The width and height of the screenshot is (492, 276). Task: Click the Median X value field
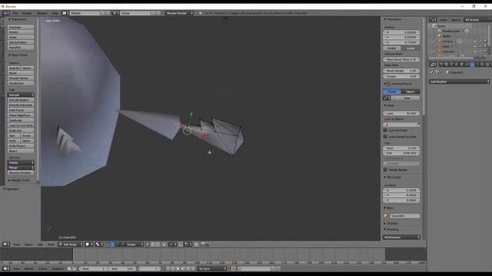pyautogui.click(x=401, y=32)
